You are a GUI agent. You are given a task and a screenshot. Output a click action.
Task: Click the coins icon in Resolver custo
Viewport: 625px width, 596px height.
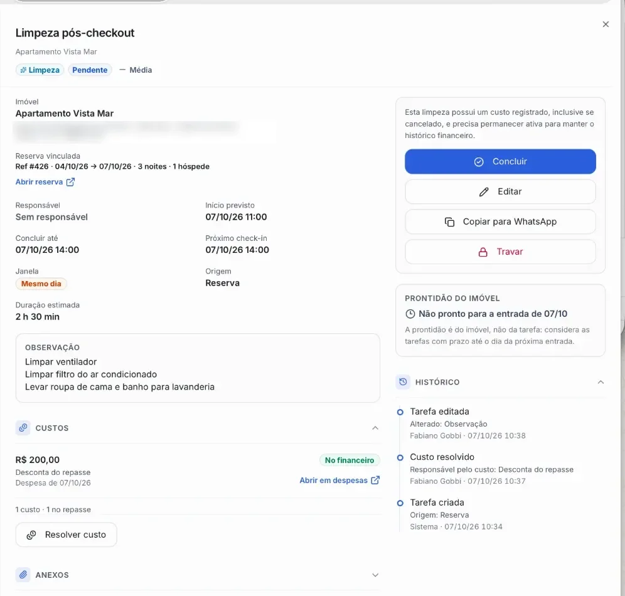(31, 535)
